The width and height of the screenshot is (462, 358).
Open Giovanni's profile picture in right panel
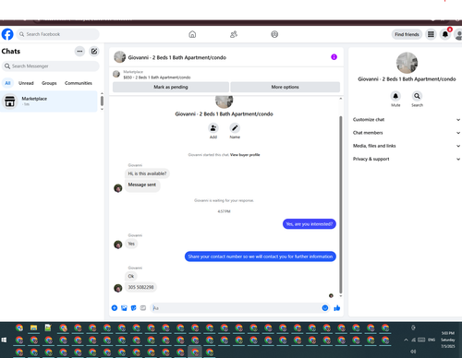pyautogui.click(x=407, y=63)
